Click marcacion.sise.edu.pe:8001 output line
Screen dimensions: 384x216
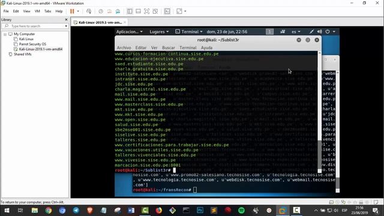pos(148,166)
